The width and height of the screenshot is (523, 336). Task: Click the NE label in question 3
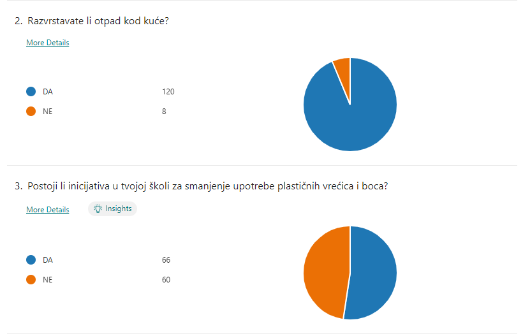point(47,280)
